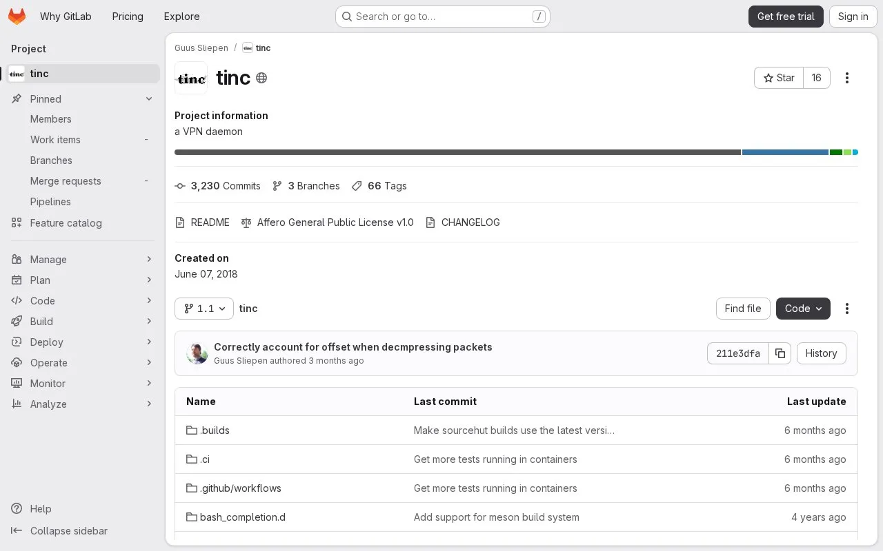
Task: Click the tinc project avatar in header
Action: 191,78
